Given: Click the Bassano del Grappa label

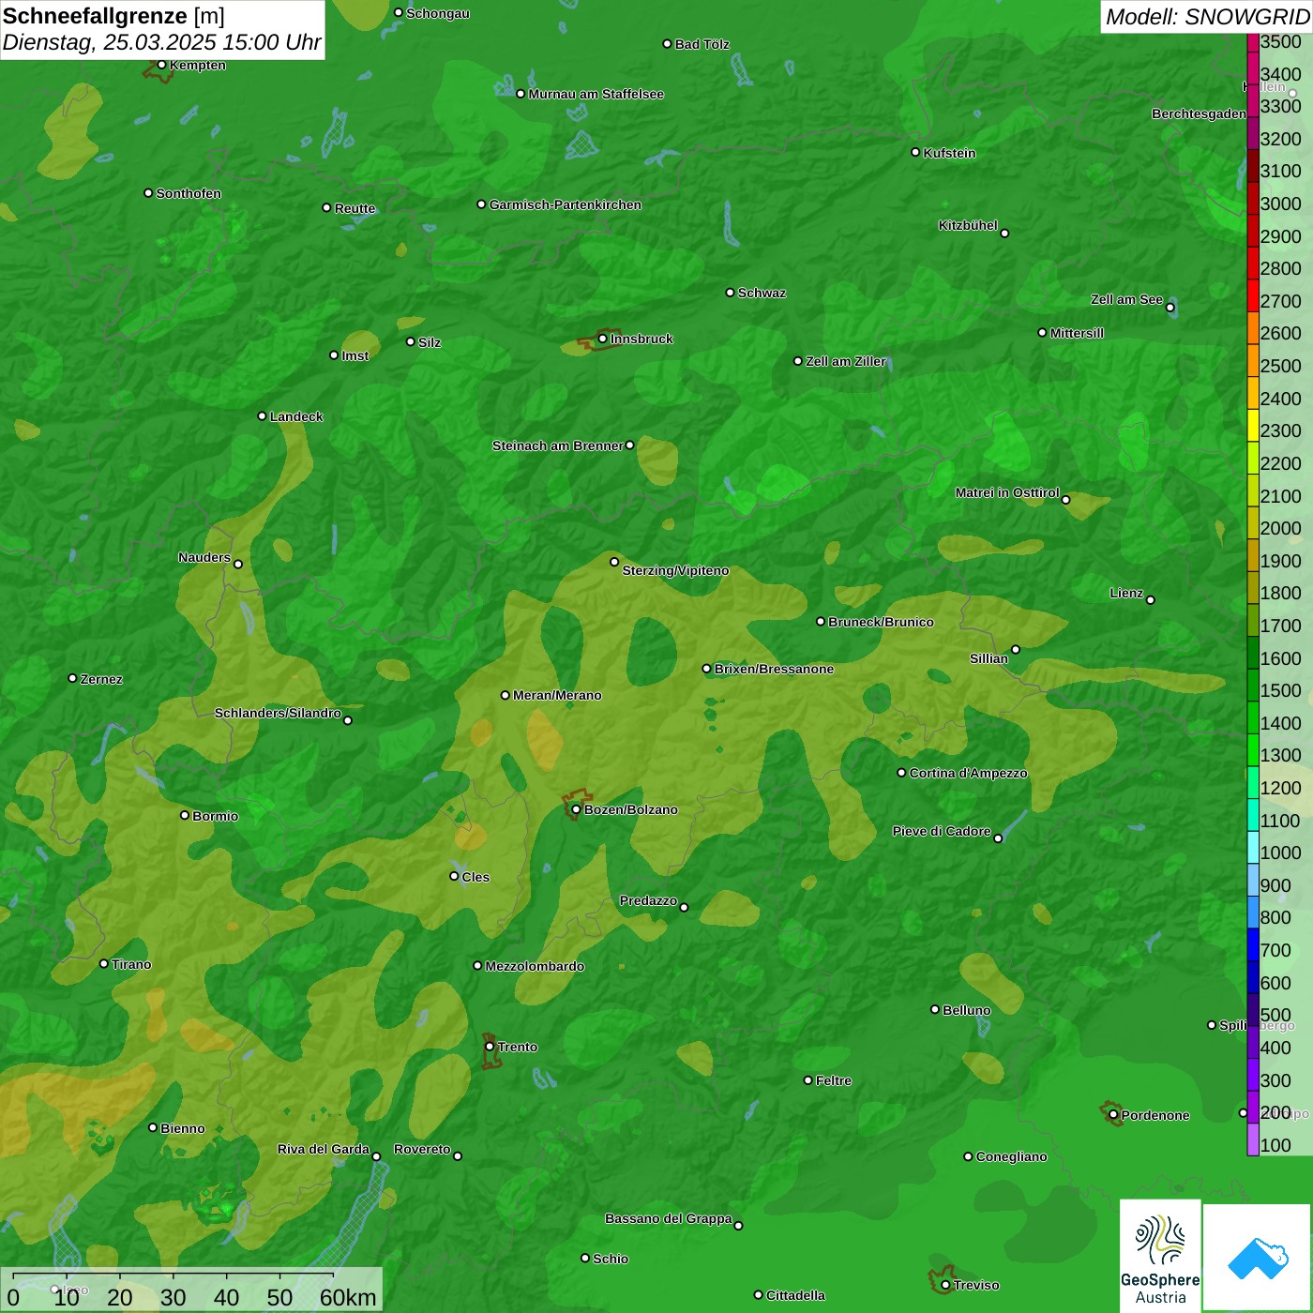Looking at the screenshot, I should click(x=669, y=1218).
